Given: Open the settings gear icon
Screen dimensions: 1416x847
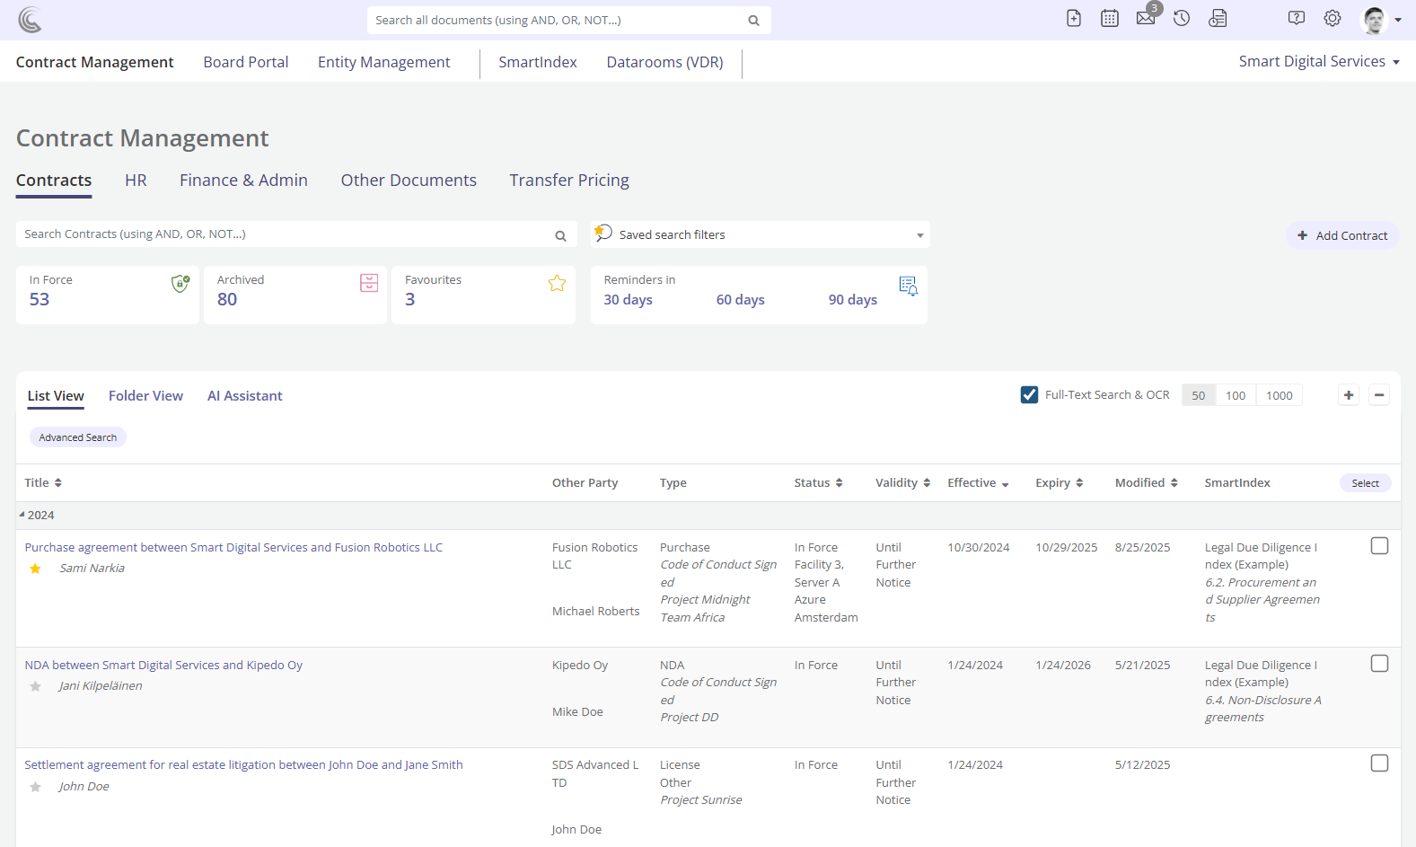Looking at the screenshot, I should tap(1332, 19).
